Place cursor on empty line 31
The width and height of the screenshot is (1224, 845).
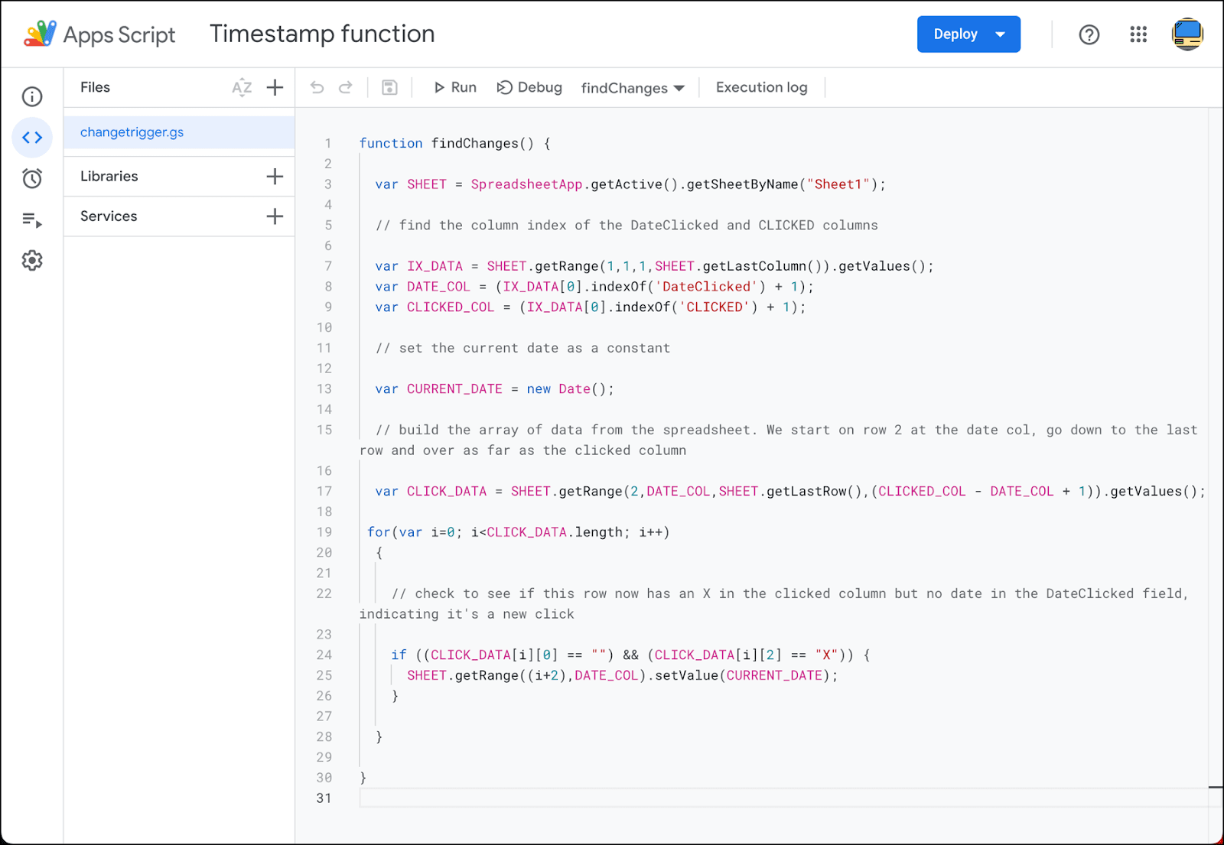point(783,798)
